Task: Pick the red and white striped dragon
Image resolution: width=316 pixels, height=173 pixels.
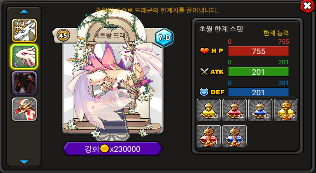Action: tap(24, 109)
